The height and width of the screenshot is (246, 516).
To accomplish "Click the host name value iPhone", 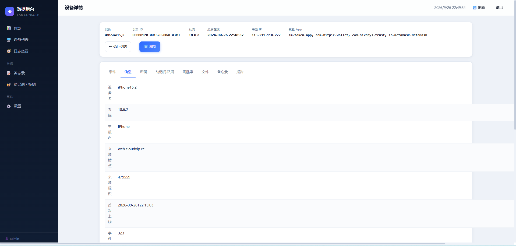I will click(124, 126).
